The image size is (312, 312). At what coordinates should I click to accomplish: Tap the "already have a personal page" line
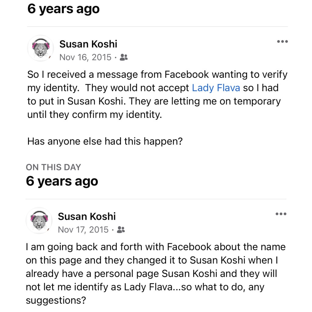pos(151,274)
